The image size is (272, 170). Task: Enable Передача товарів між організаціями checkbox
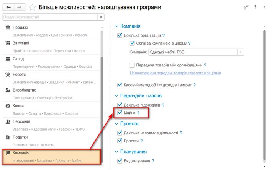click(x=133, y=65)
